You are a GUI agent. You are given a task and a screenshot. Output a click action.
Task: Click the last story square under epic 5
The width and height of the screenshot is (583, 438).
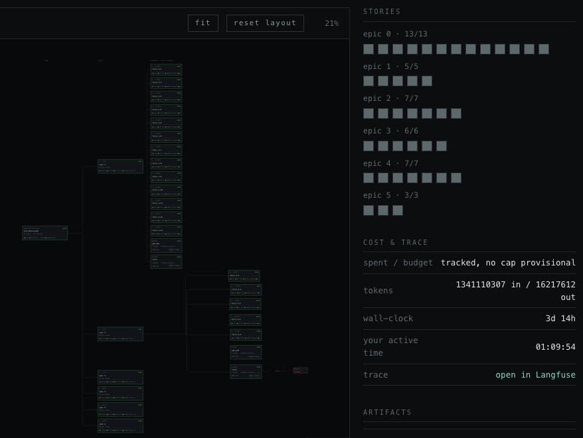[398, 210]
